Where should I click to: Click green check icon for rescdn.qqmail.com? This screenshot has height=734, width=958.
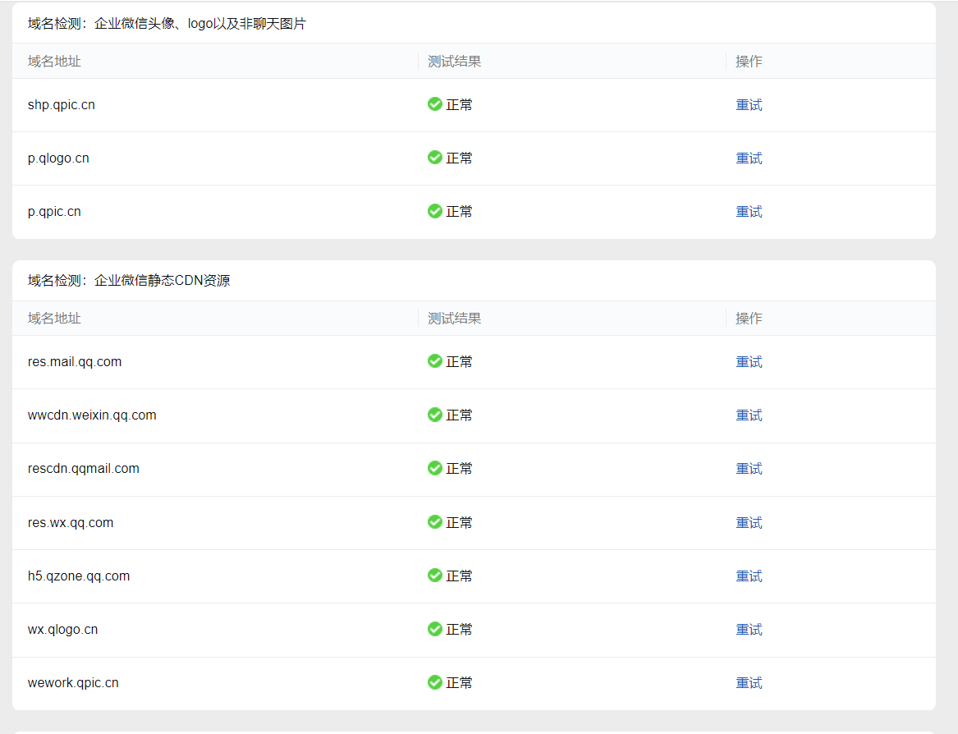pyautogui.click(x=435, y=468)
